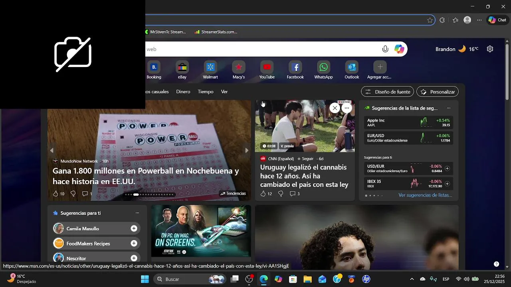Open Sugerencias para ti options menu
This screenshot has width=511, height=287.
coord(137,213)
